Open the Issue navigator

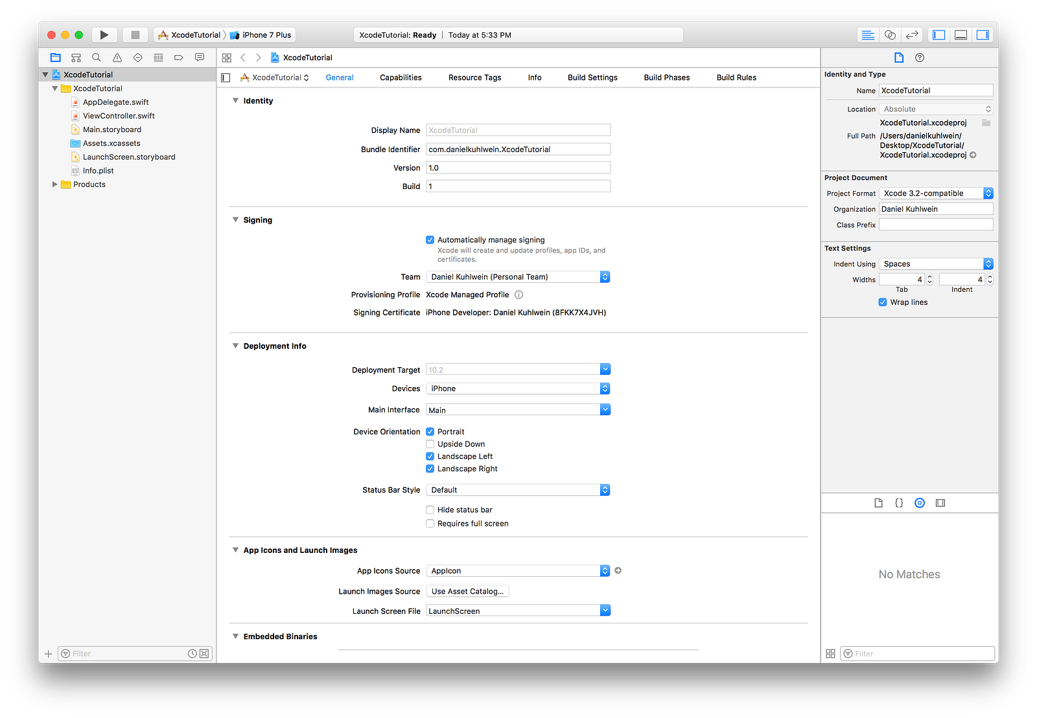[x=117, y=58]
